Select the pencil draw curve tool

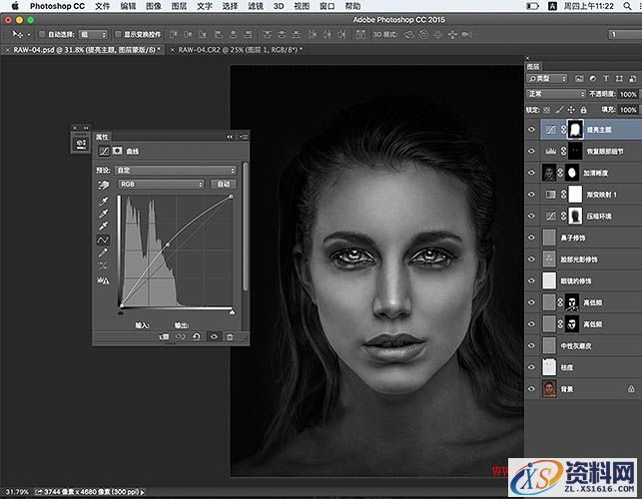tap(103, 253)
